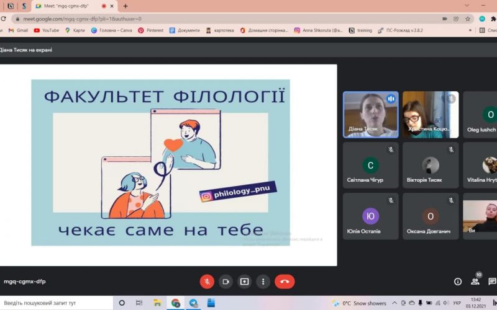Screen dimensions: 497x310
Task: Open a new browser tab
Action: (125, 6)
